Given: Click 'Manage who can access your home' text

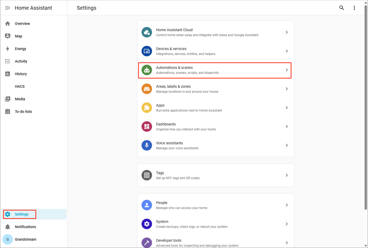Looking at the screenshot, I should click(x=181, y=208).
